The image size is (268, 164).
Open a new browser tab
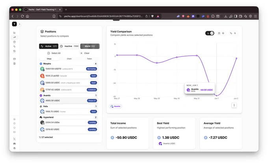66,10
